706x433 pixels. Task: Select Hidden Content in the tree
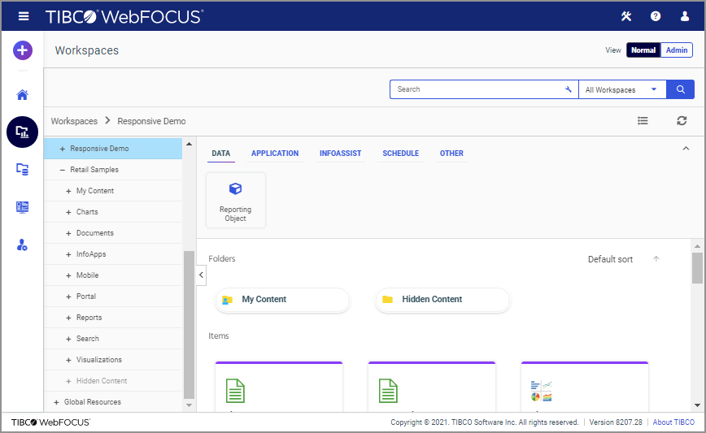(x=102, y=381)
